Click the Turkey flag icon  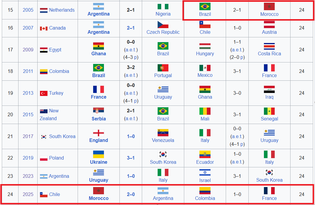click(x=44, y=93)
